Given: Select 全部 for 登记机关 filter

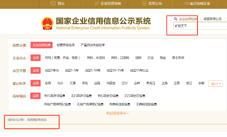Looking at the screenshot, I should [x=36, y=83].
